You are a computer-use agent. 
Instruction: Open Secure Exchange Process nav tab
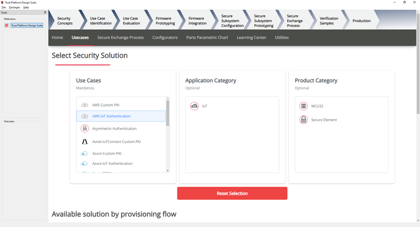120,37
